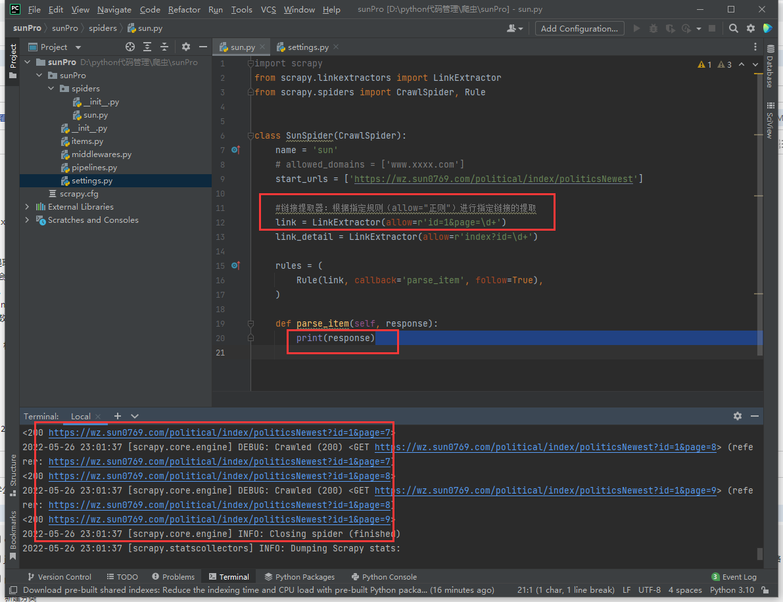Collapse the spiders folder in tree
The image size is (783, 602).
pos(51,89)
